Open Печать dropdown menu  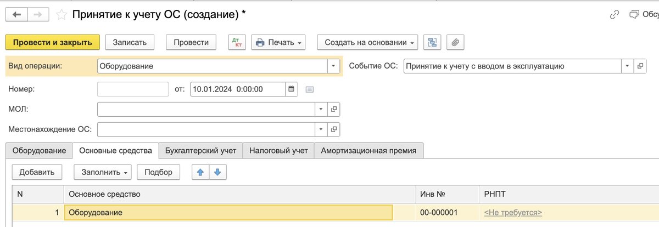point(278,42)
